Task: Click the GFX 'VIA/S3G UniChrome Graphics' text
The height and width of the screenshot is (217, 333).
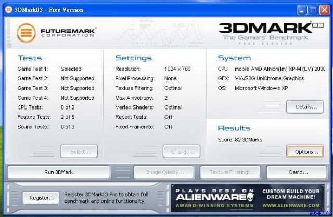Action: (x=270, y=78)
